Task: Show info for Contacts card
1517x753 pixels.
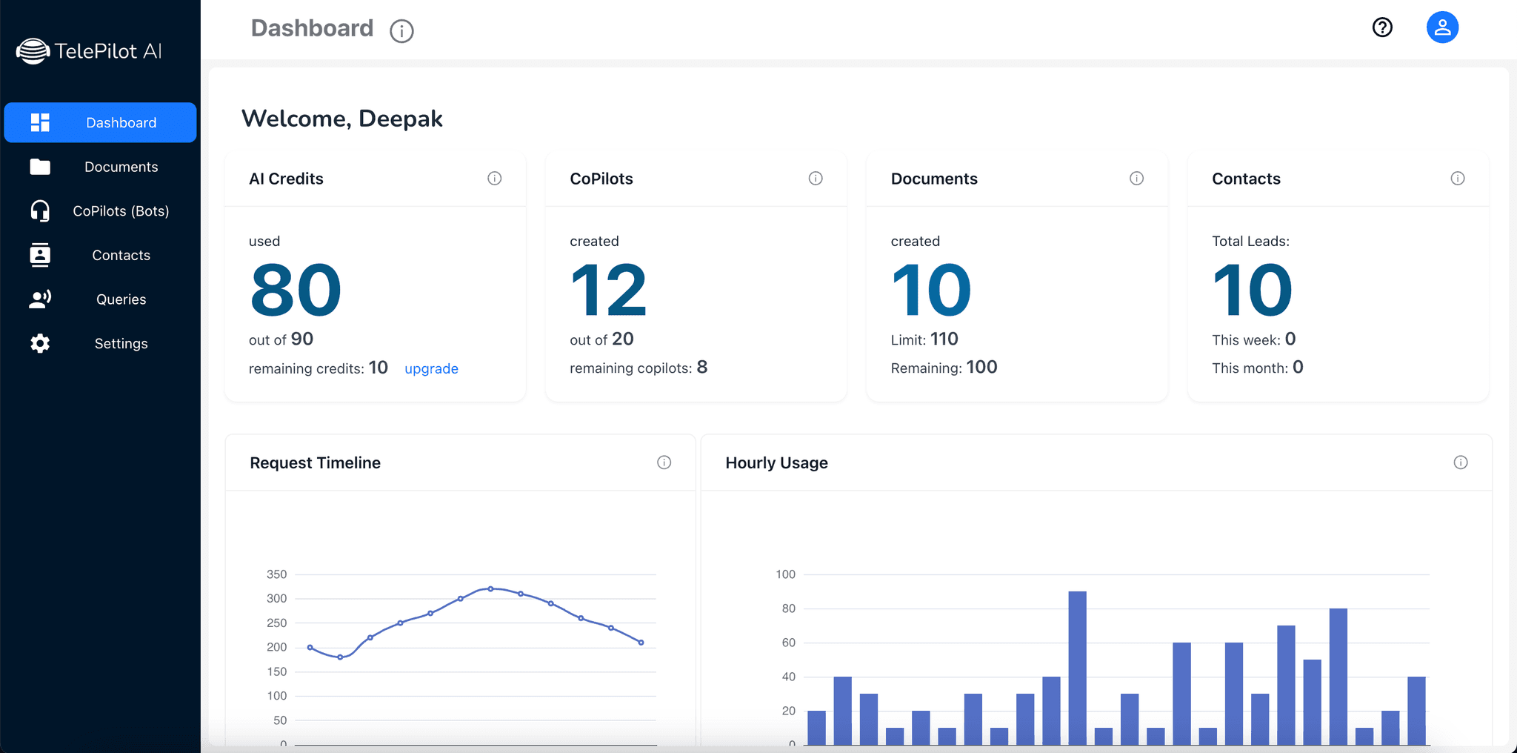Action: (x=1457, y=179)
